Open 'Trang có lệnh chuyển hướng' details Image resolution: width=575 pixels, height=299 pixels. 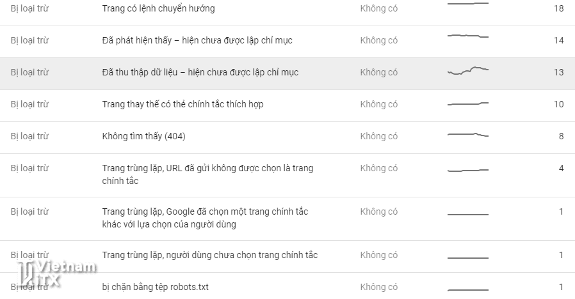click(158, 8)
